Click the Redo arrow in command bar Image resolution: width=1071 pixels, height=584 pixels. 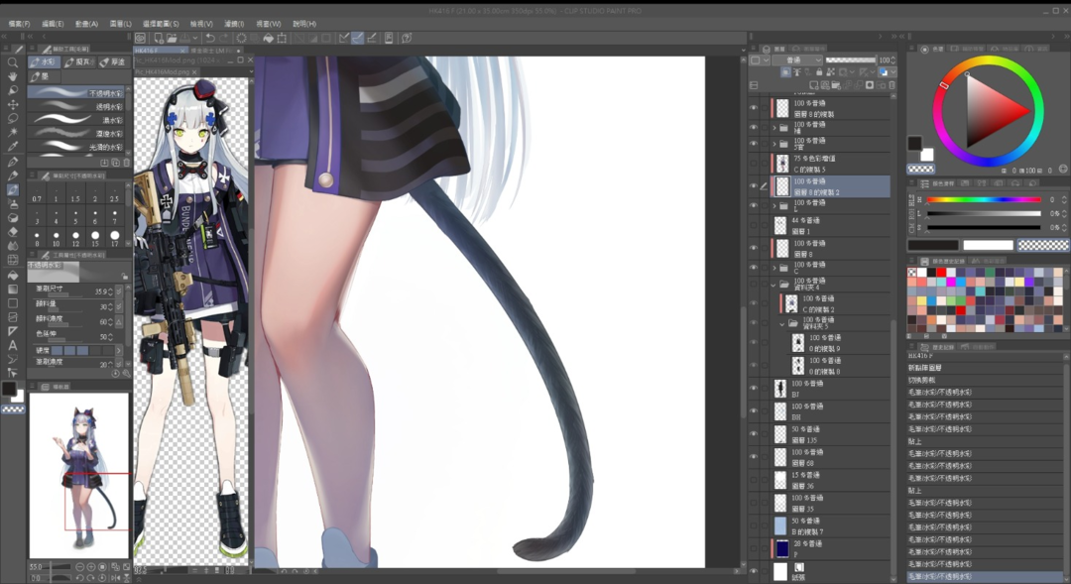point(224,39)
